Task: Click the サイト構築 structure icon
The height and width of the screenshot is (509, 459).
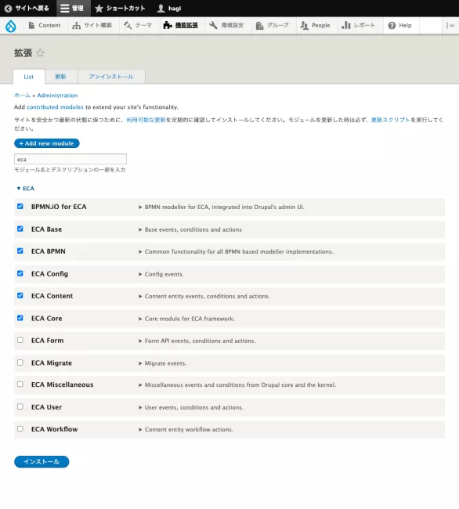Action: coord(77,25)
